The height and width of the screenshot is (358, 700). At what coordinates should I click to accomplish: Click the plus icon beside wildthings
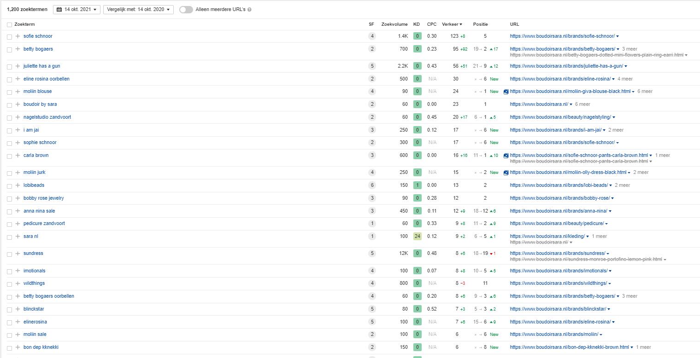pyautogui.click(x=18, y=283)
